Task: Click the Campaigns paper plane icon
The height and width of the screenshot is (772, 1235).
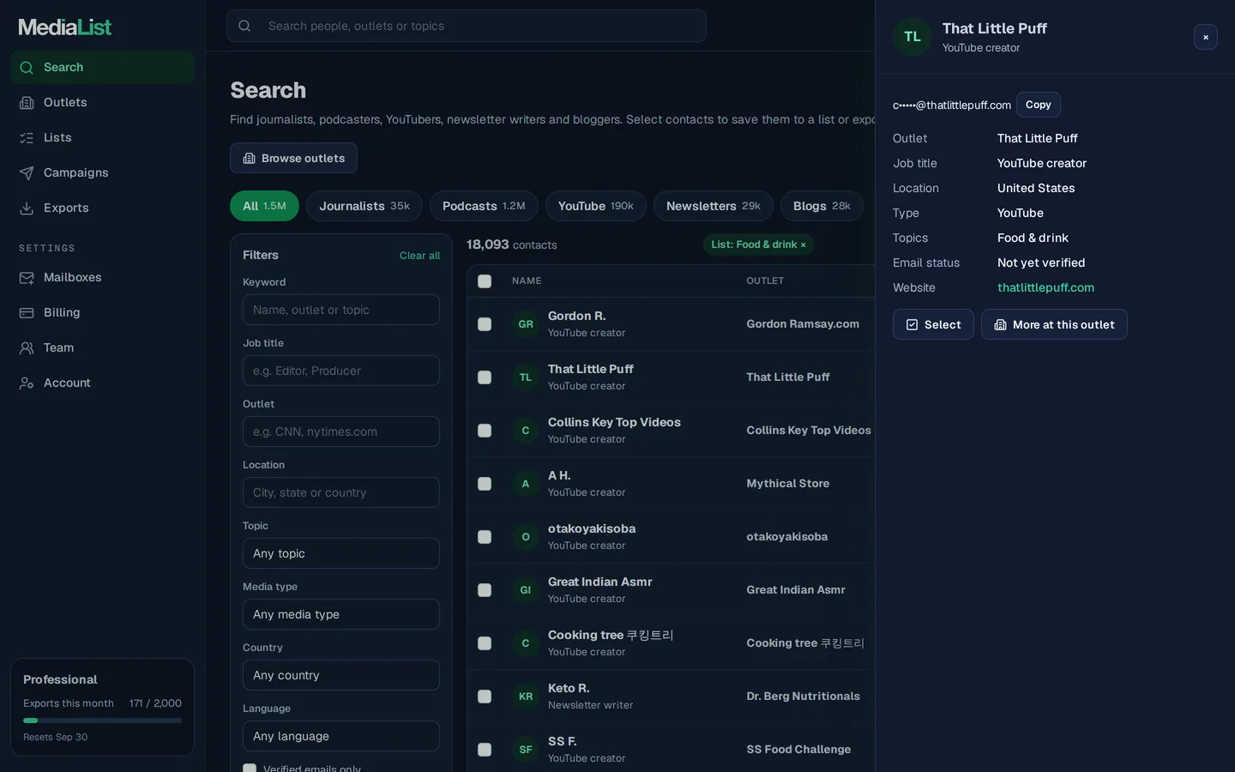Action: coord(27,173)
